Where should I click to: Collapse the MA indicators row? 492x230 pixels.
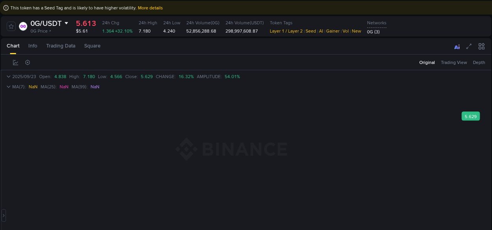(9, 87)
